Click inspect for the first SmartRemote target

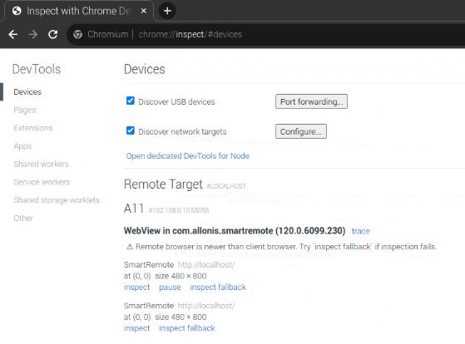[136, 287]
